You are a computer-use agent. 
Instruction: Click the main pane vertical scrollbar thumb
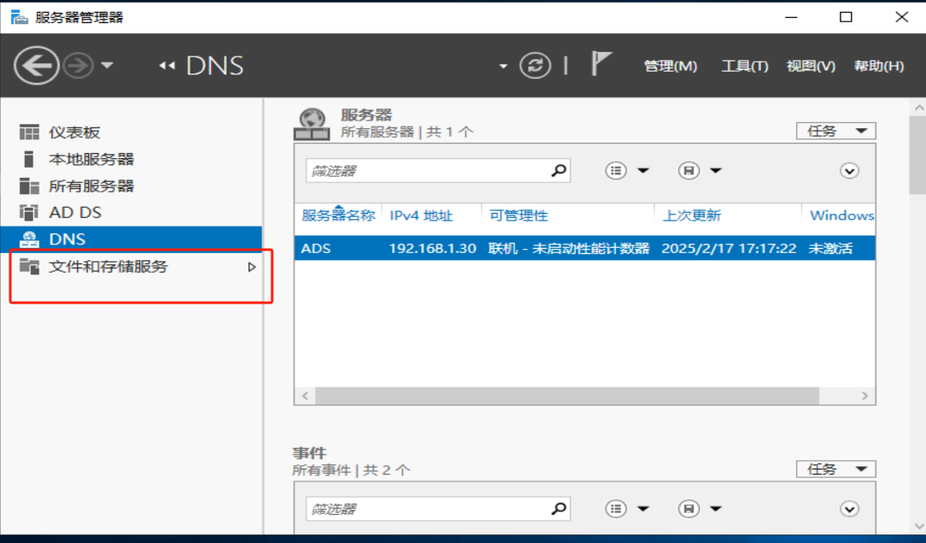coord(918,155)
